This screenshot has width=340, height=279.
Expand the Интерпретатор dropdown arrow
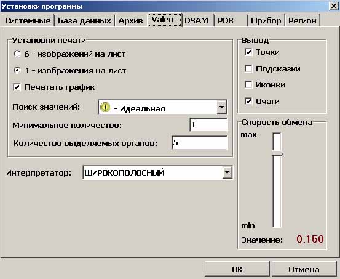pos(227,172)
